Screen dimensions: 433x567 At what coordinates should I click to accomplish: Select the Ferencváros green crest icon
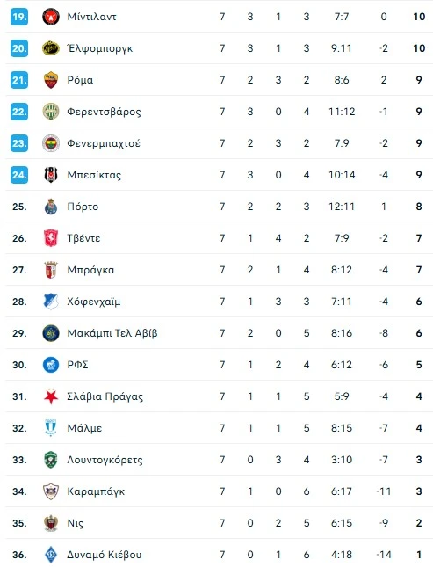tap(51, 112)
